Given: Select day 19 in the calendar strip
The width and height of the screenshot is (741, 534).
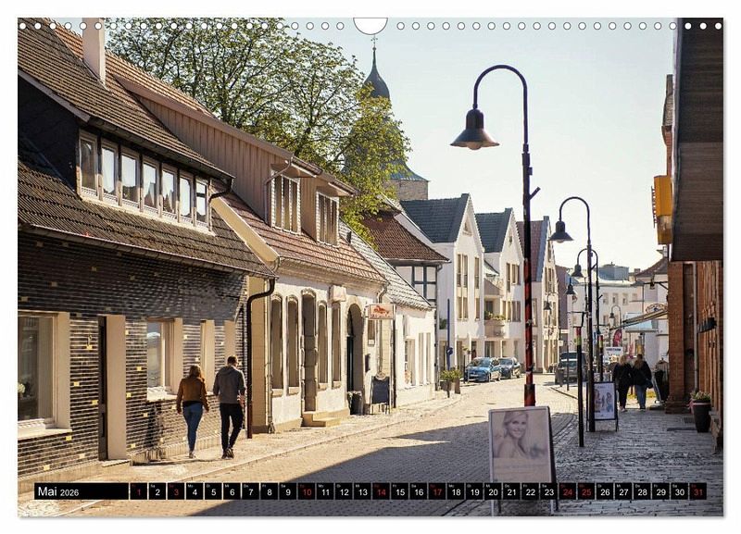Looking at the screenshot, I should tap(474, 491).
